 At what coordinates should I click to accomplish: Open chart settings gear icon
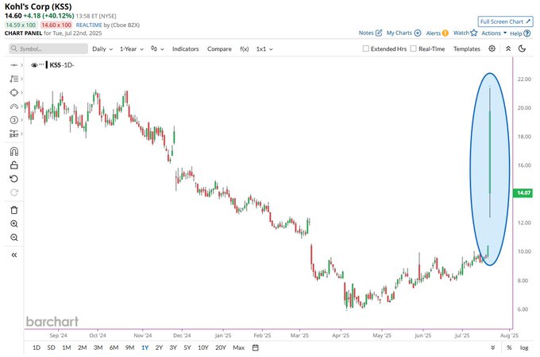pos(492,49)
